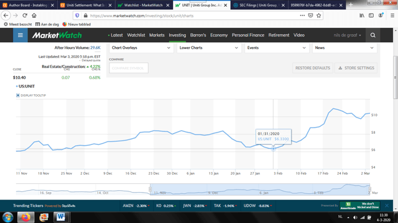Switch to Author Board Instablog tab
This screenshot has width=398, height=223.
click(29, 5)
